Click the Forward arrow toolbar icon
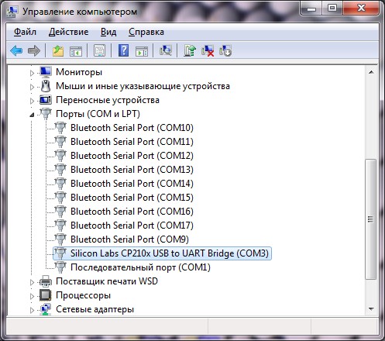Viewport: 385px width, 341px height. pos(34,50)
